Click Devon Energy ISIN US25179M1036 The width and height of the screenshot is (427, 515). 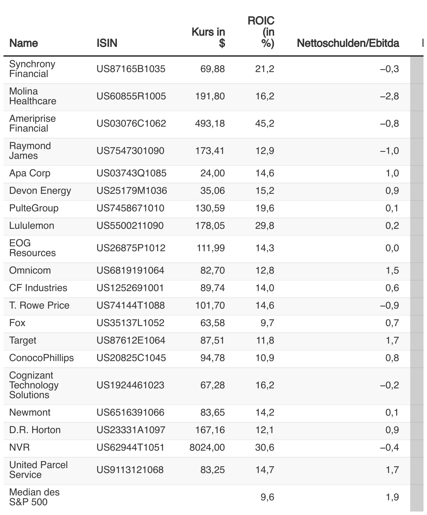[132, 191]
